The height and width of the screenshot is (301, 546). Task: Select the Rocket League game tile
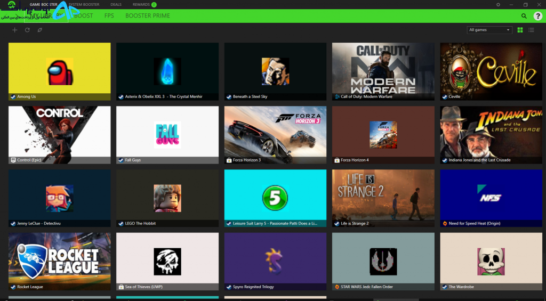tap(60, 262)
